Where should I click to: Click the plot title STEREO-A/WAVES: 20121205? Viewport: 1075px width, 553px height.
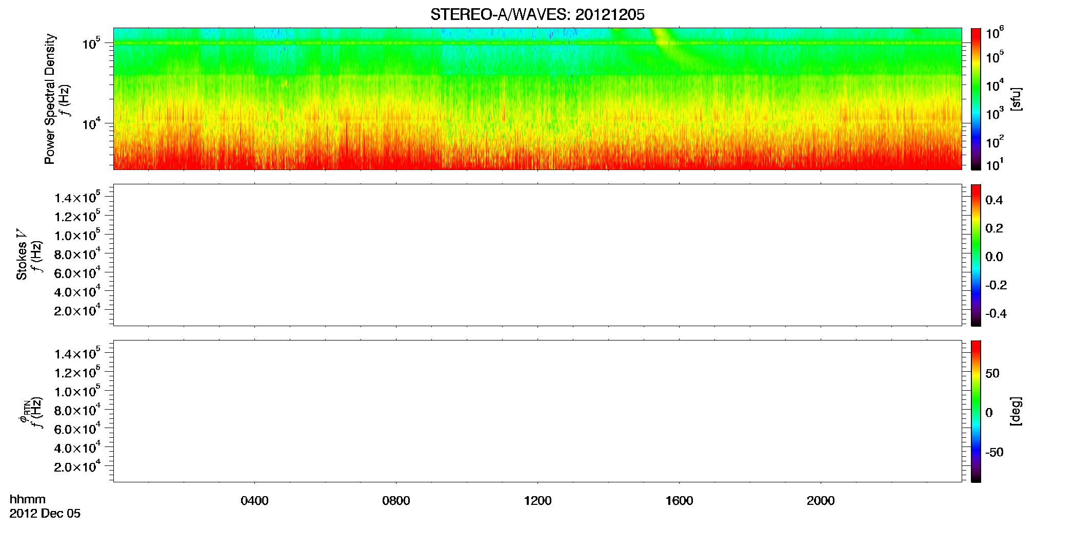(537, 15)
